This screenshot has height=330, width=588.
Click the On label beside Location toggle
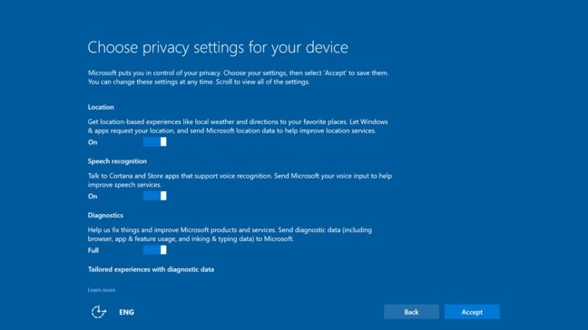93,142
